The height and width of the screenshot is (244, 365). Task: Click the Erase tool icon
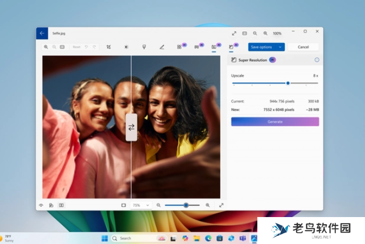[179, 47]
